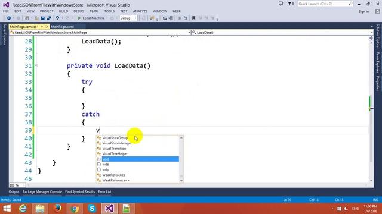Open the notifications flag icon
The width and height of the screenshot is (382, 214).
[291, 4]
